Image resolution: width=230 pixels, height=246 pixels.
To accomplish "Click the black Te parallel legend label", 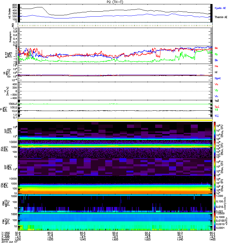I will pos(217,101).
